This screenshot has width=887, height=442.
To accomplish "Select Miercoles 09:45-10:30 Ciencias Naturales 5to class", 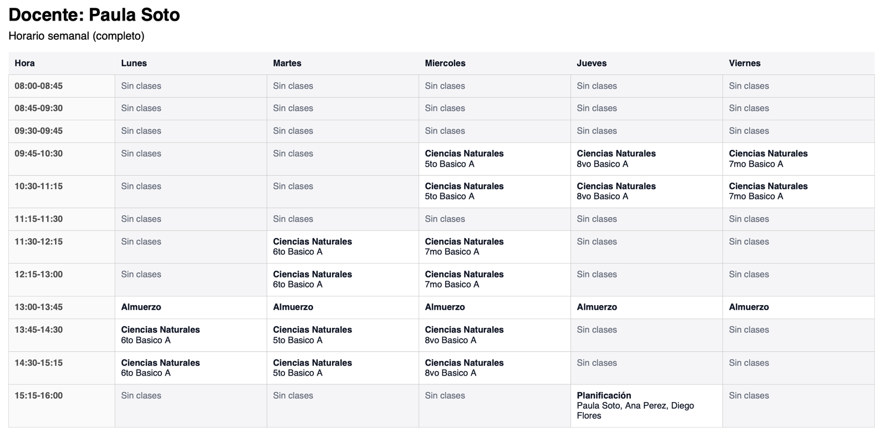I will [464, 158].
